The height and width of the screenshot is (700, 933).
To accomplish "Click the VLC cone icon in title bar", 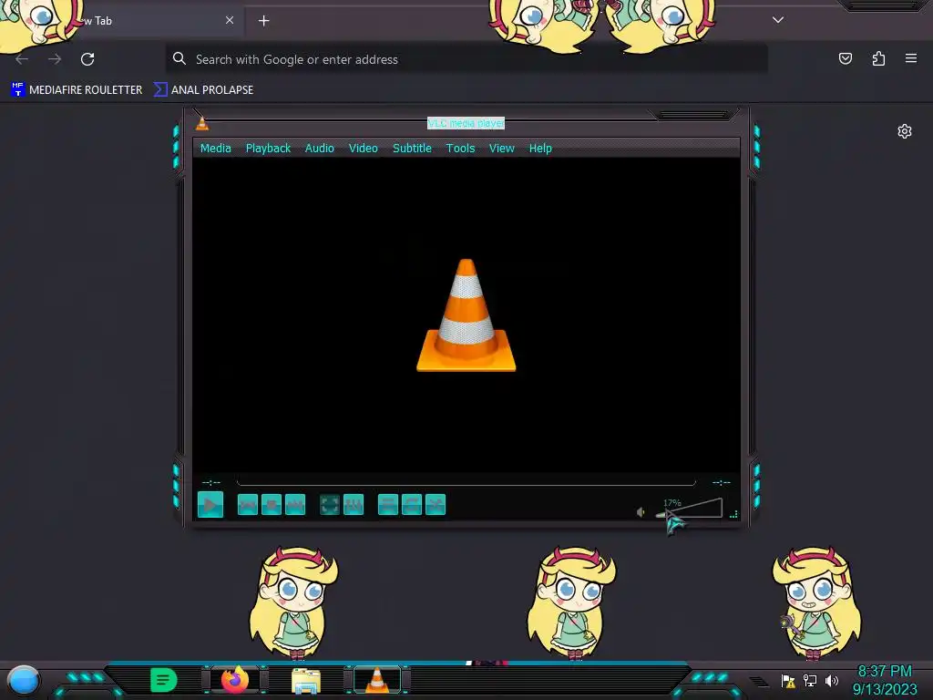I will tap(202, 123).
